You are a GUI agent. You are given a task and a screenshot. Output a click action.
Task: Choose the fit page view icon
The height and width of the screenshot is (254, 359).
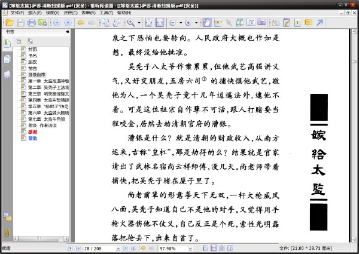(x=148, y=22)
